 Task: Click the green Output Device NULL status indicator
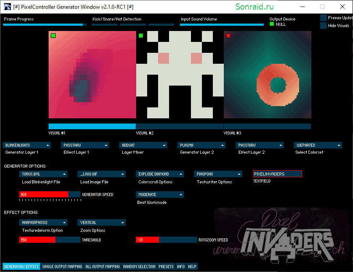272,24
